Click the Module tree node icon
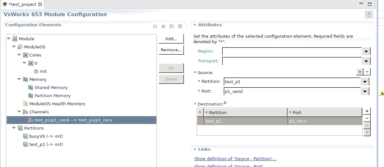Screen dimensions: 384x167 coord(15,39)
